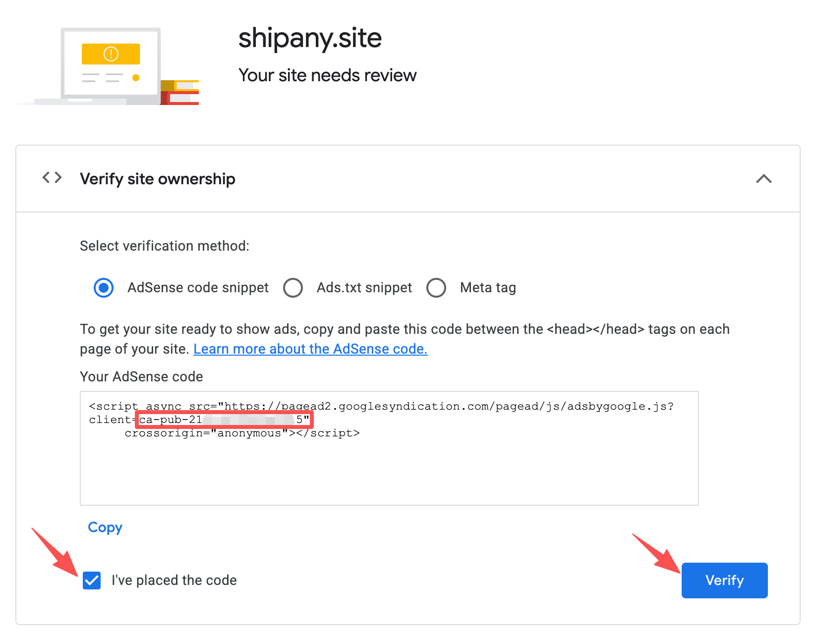
Task: Click the shipany.site heading
Action: (310, 38)
